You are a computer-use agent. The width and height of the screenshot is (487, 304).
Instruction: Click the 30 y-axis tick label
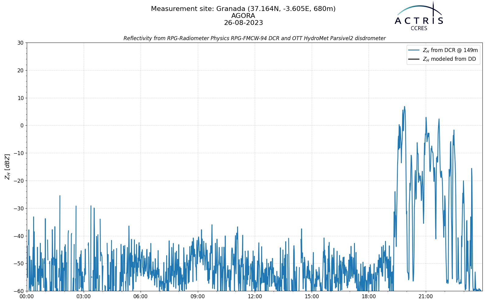point(20,43)
